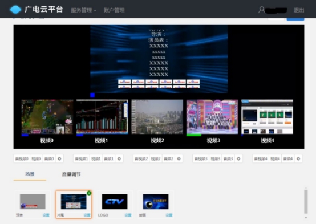Image resolution: width=316 pixels, height=224 pixels.
Task: Click the user avatar icon in header
Action: [261, 10]
